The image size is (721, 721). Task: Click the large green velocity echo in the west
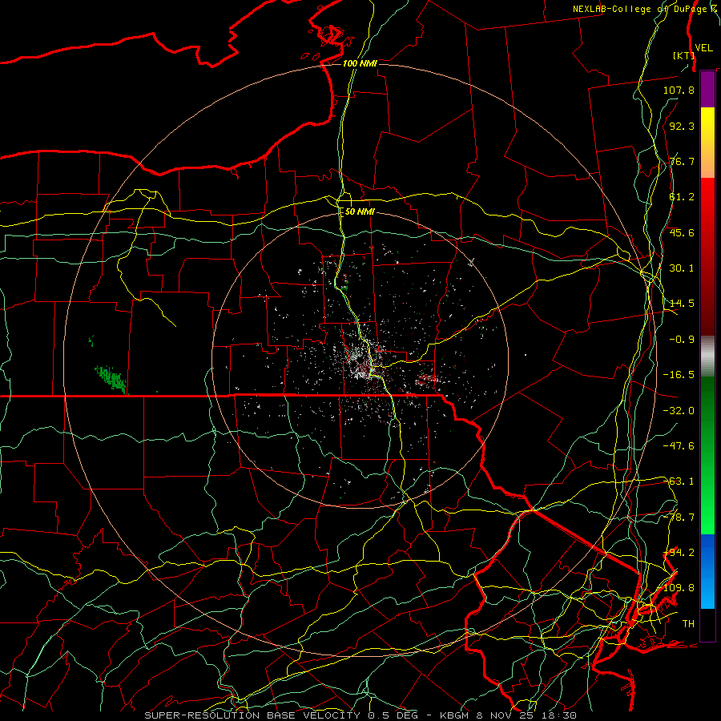coord(111,379)
